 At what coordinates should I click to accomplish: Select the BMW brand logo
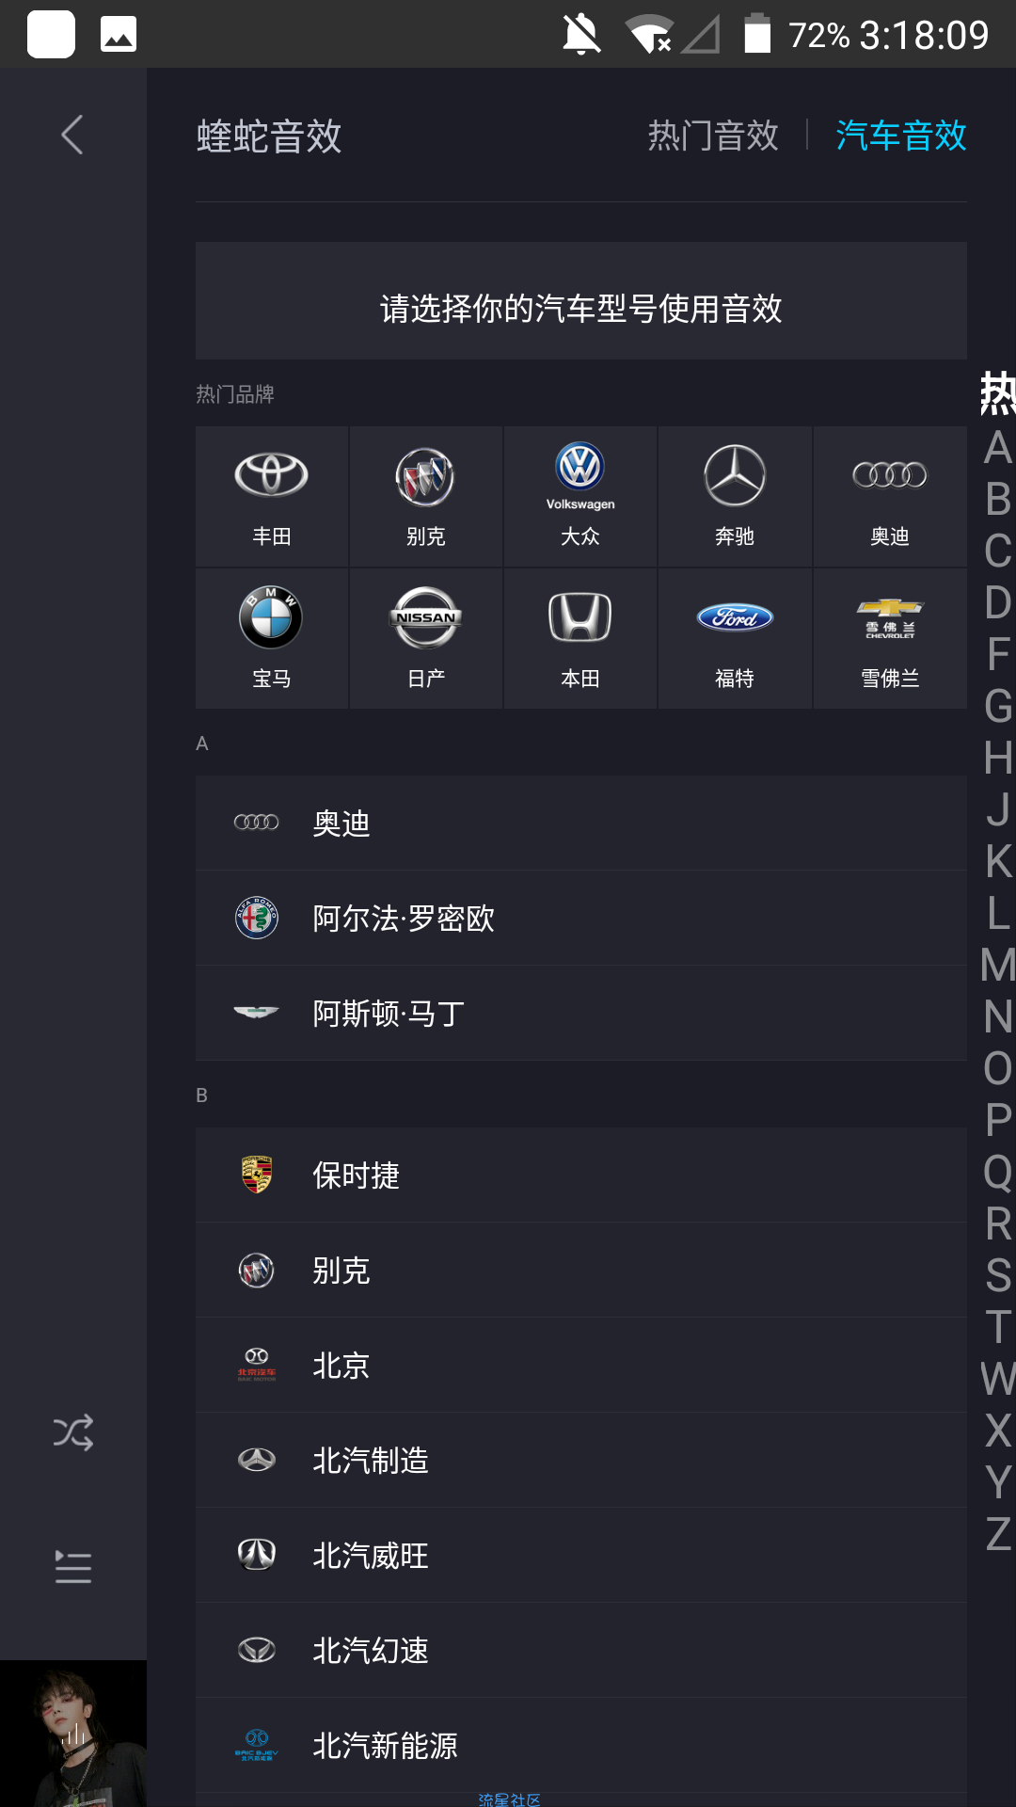click(x=271, y=617)
